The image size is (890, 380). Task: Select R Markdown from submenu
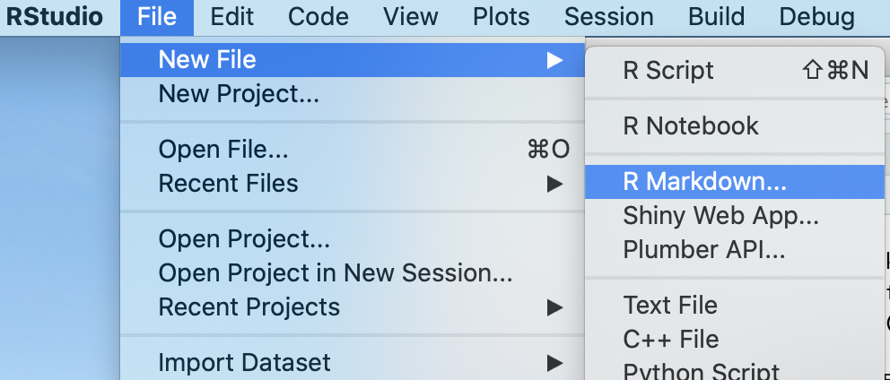click(x=704, y=182)
